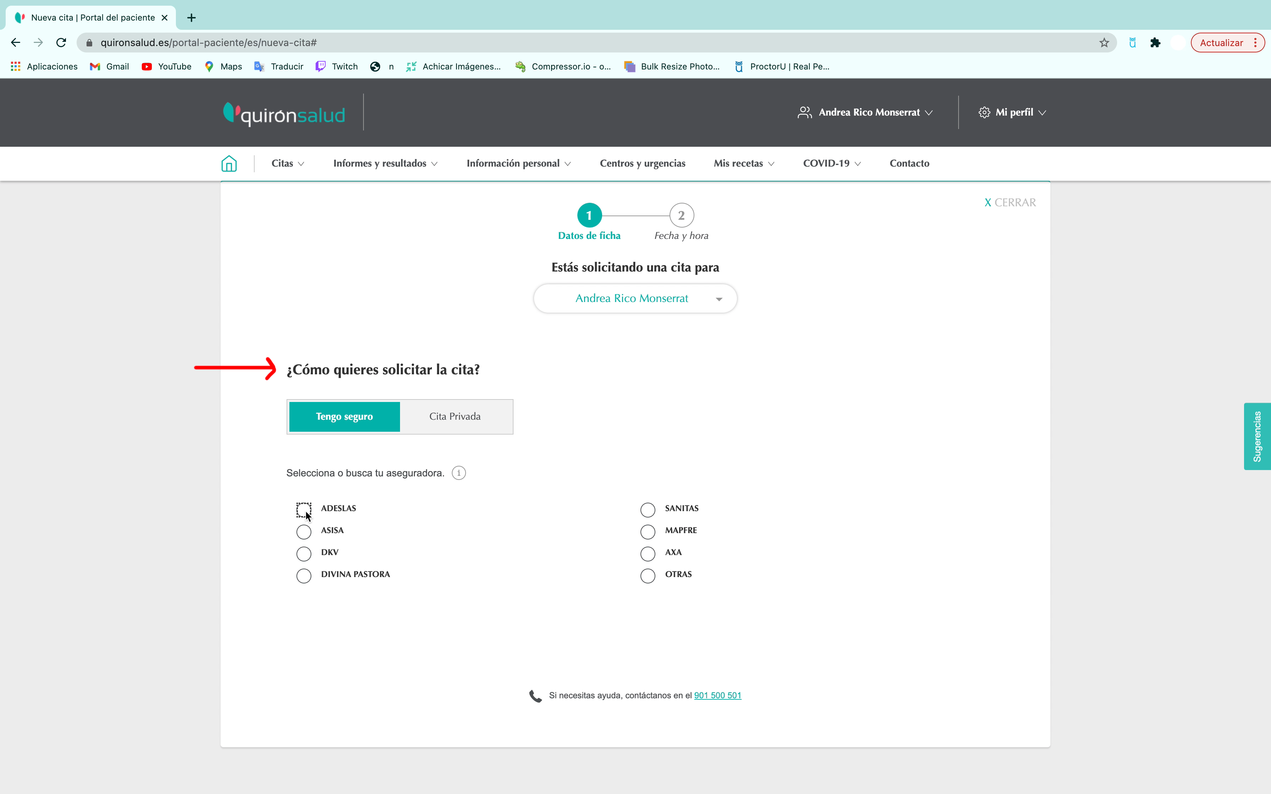Select the ADESLAS insurer radio button

click(304, 509)
